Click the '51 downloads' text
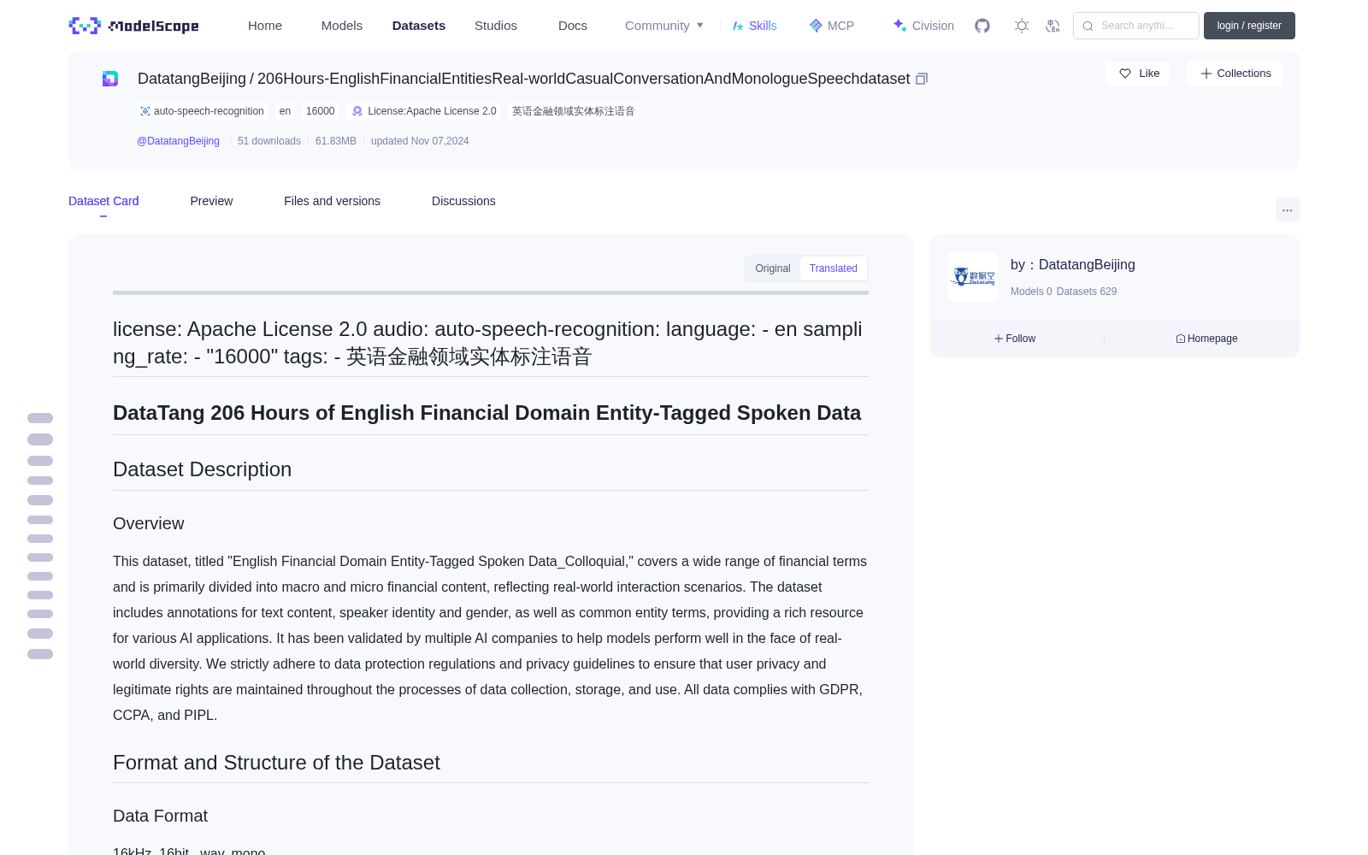Viewport: 1368px width, 855px height. tap(269, 141)
